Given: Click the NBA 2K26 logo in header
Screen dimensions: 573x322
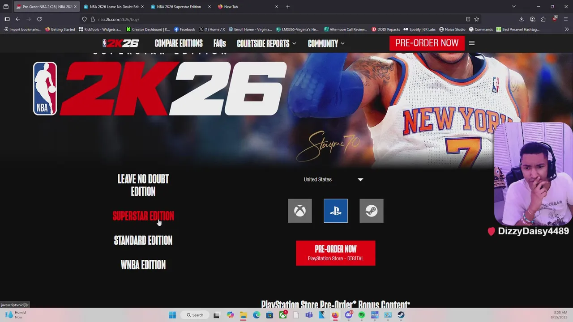Looking at the screenshot, I should 120,43.
